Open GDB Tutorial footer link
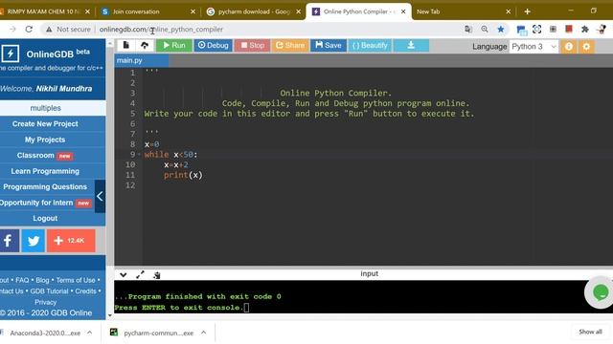 tap(49, 290)
